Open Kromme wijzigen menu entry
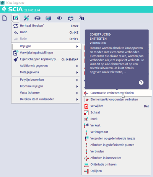The height and width of the screenshot is (177, 153). tap(46, 86)
